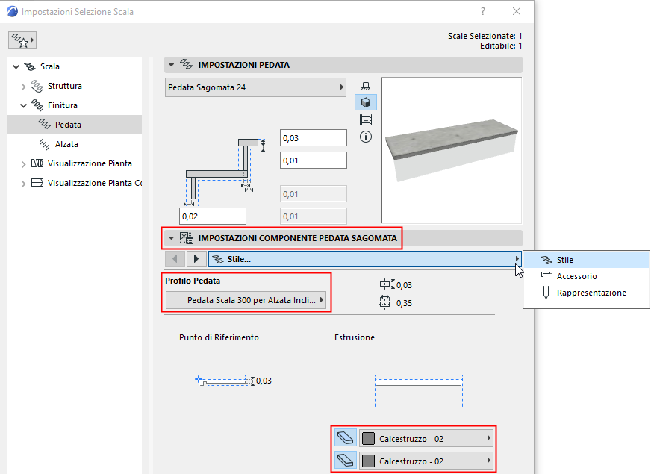Go to previous settings page arrow
This screenshot has height=474, width=651.
175,259
